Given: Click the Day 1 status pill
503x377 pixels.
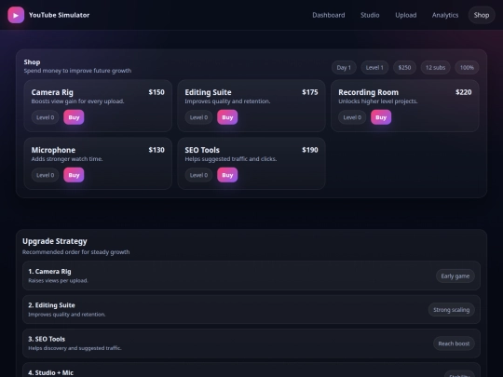Looking at the screenshot, I should pos(344,68).
